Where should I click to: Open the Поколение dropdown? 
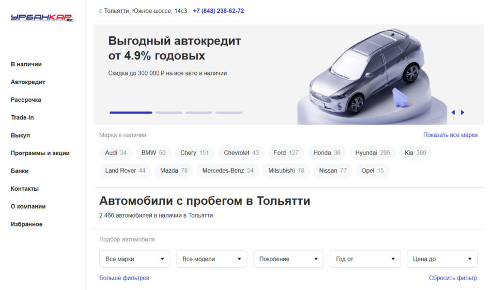pos(288,259)
